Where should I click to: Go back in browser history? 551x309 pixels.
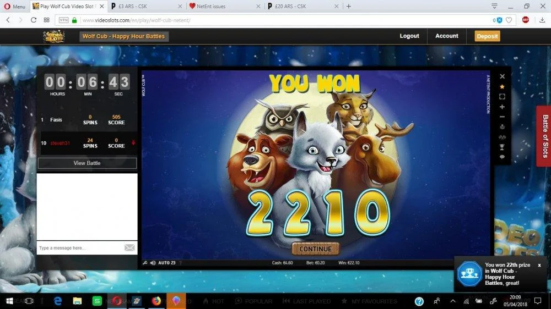coord(8,20)
